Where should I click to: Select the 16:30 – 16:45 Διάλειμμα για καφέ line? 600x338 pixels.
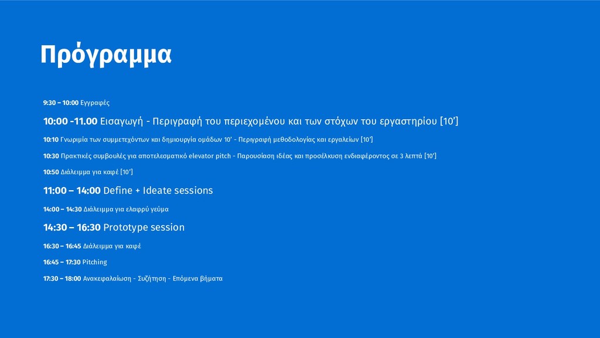(92, 246)
